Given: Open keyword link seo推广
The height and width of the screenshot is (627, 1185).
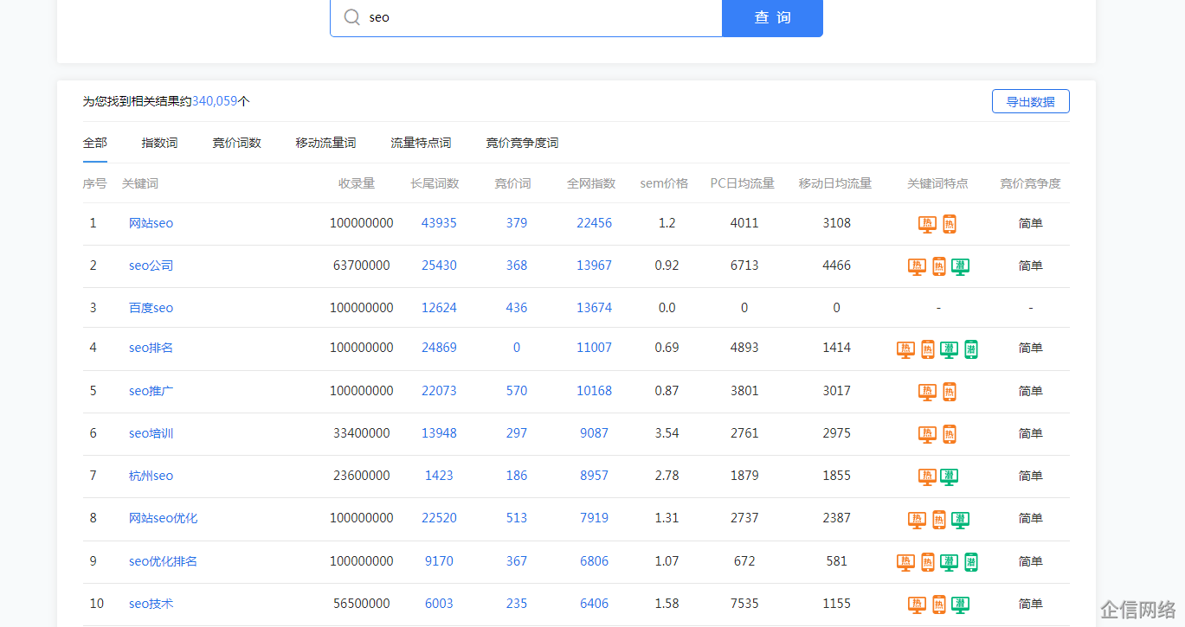Looking at the screenshot, I should [x=151, y=391].
